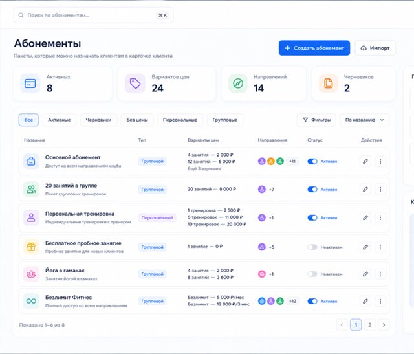Focus the subscription search field
Image resolution: width=414 pixels, height=354 pixels.
tap(93, 16)
